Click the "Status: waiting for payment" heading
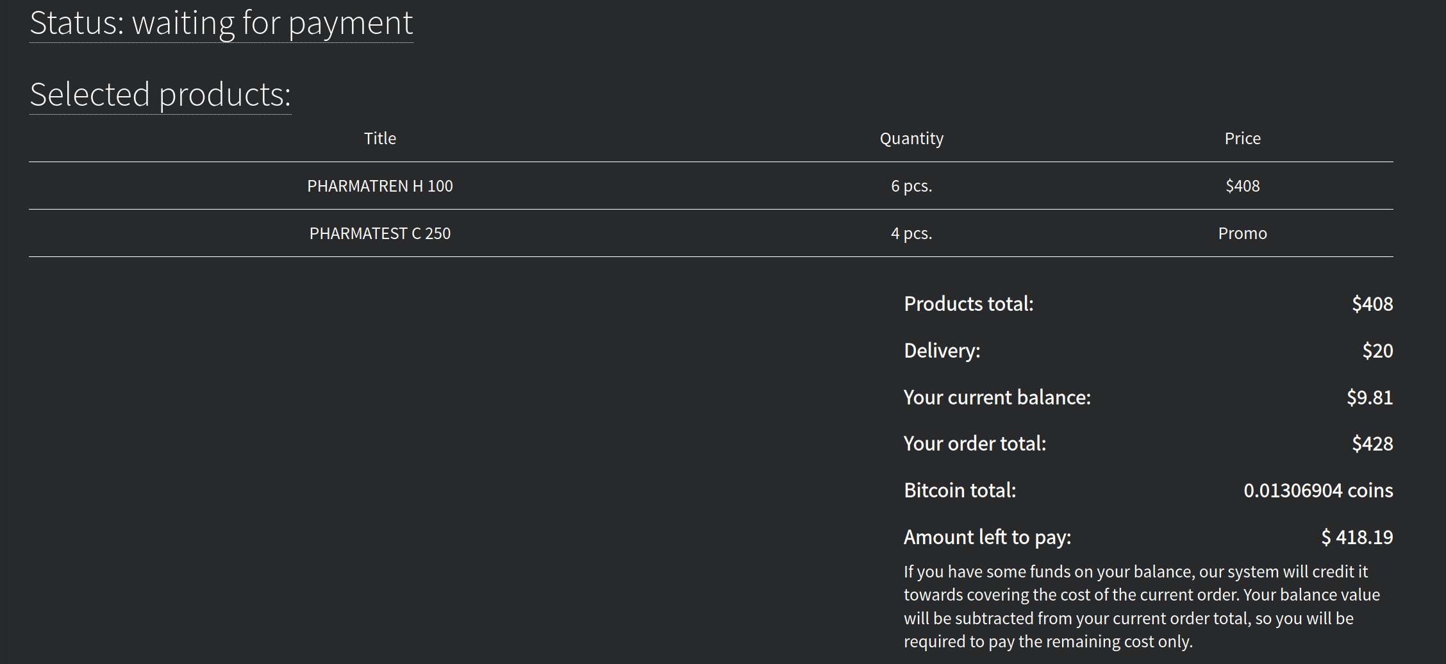Screen dimensions: 1446x664 pos(221,23)
